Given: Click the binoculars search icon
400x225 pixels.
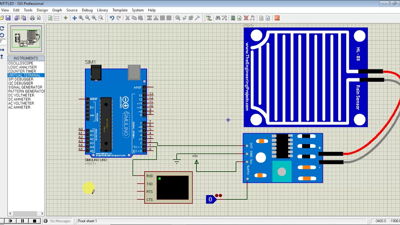Looking at the screenshot, I should click(x=218, y=18).
